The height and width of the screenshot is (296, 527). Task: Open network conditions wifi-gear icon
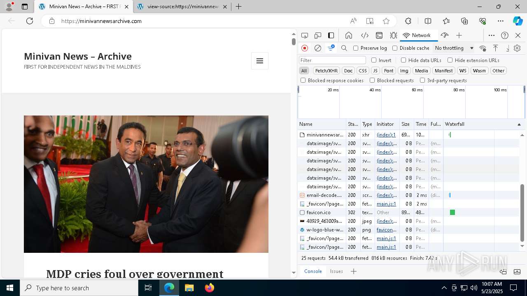(483, 48)
